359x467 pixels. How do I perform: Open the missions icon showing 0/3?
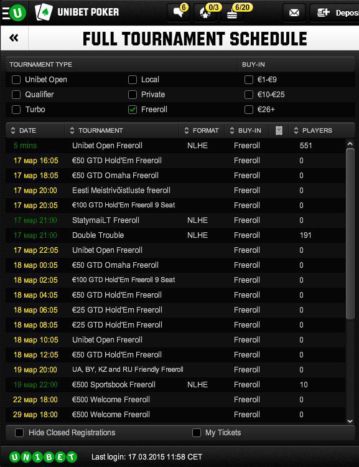point(206,12)
